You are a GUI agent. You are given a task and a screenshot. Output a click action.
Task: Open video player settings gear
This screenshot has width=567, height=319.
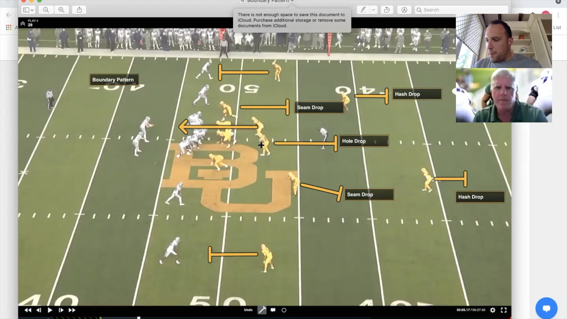(x=493, y=310)
